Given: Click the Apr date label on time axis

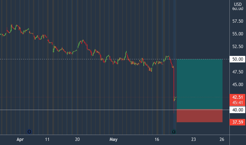Looking at the screenshot, I should point(20,139).
